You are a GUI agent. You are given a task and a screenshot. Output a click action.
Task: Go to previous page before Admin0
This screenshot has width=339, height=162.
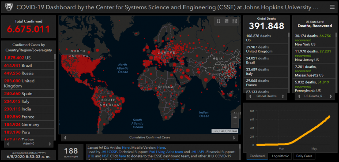(8, 144)
